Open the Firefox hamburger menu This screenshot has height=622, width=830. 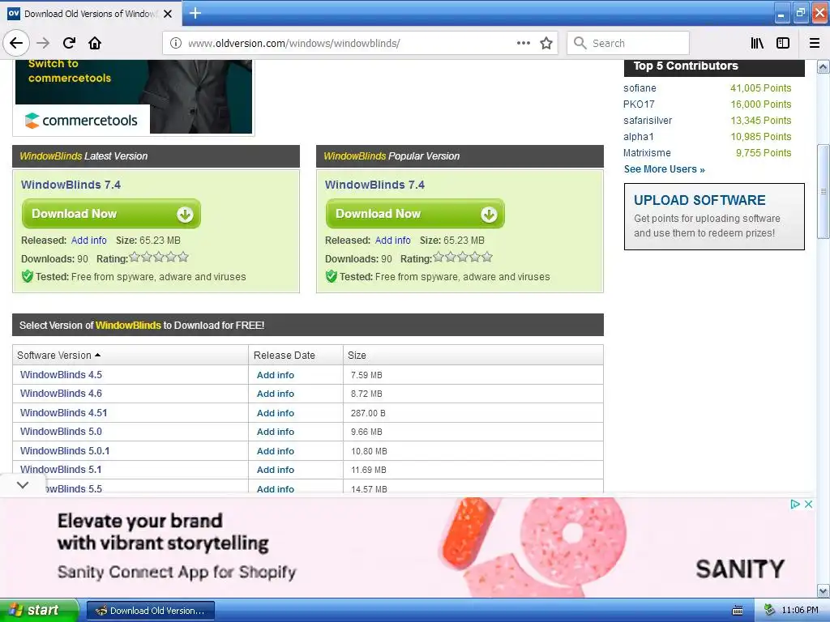coord(815,43)
